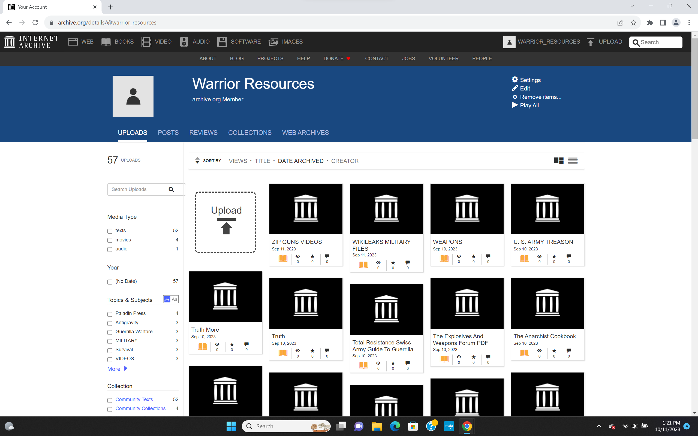The height and width of the screenshot is (436, 698).
Task: Open the Video section icon
Action: click(146, 42)
